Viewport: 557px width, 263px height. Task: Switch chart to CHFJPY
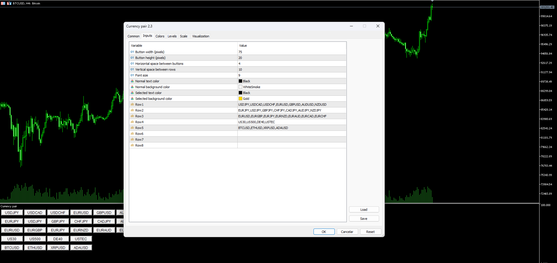pos(81,222)
